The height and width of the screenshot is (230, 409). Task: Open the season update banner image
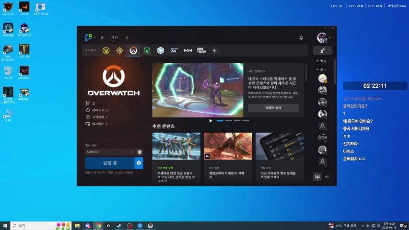click(198, 90)
